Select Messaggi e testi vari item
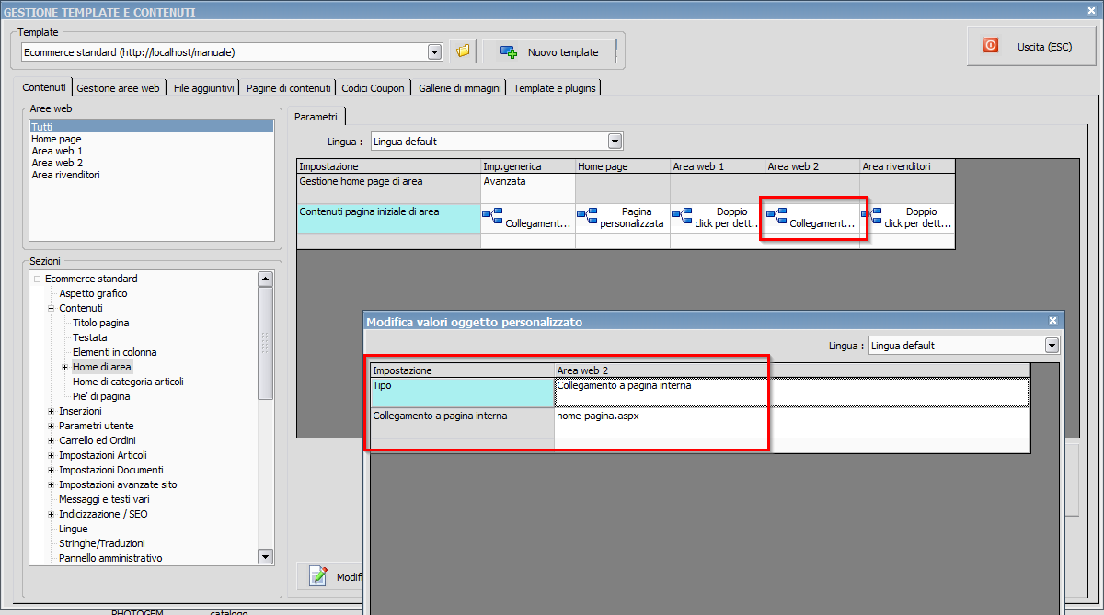The width and height of the screenshot is (1104, 615). 104,499
